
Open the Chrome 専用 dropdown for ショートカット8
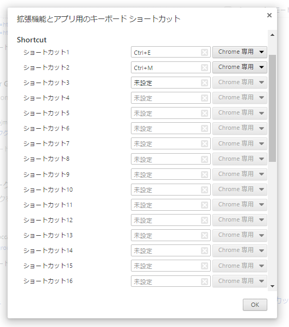(240, 159)
